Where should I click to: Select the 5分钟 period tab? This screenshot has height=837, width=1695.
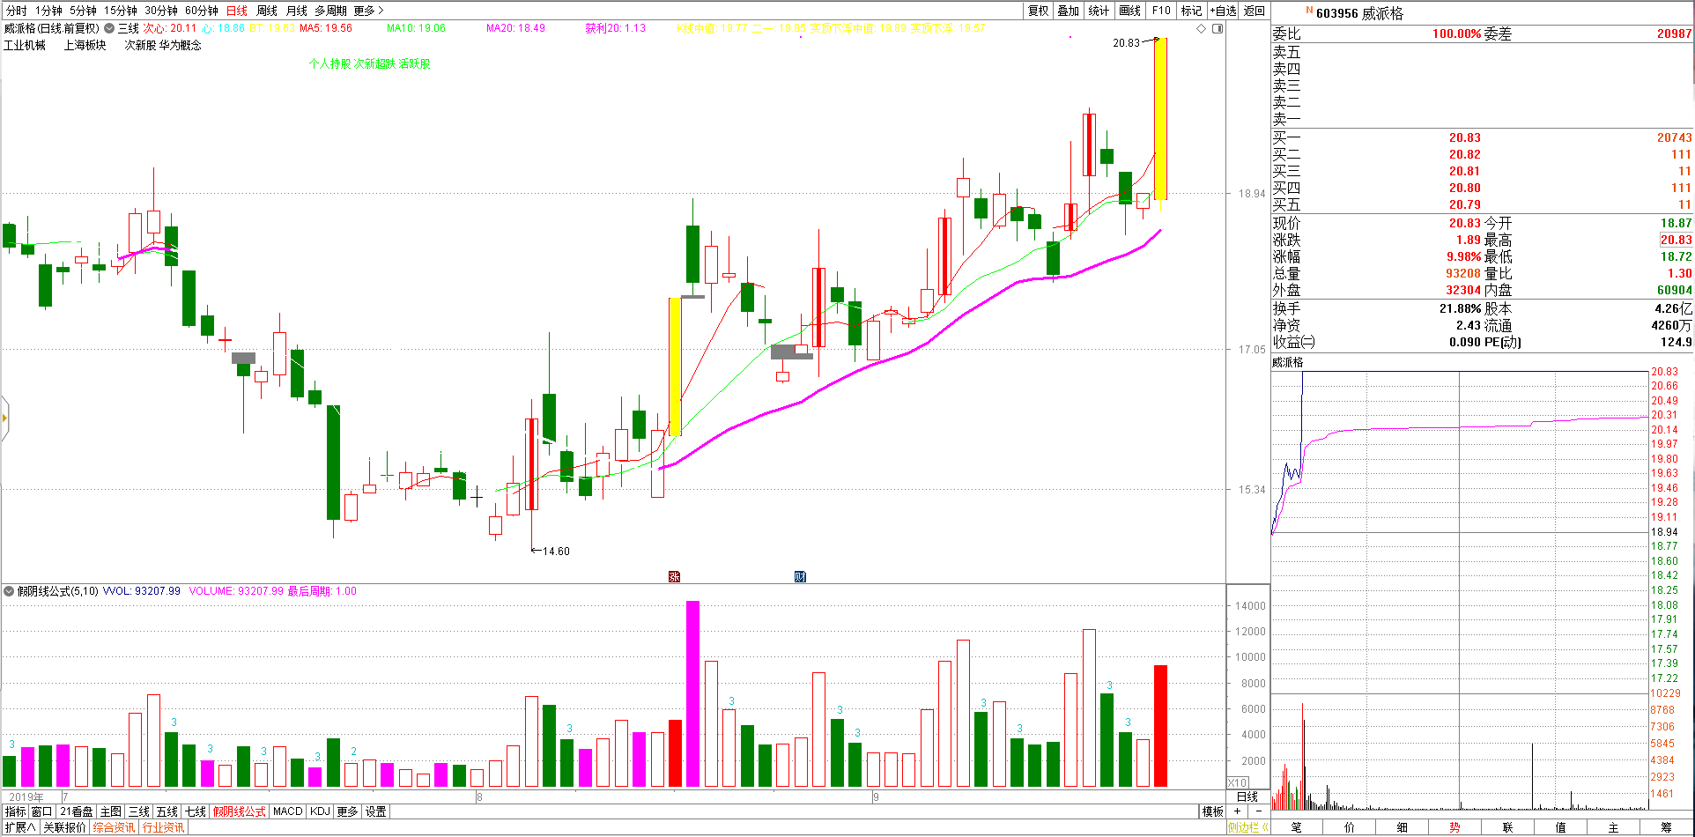point(83,11)
